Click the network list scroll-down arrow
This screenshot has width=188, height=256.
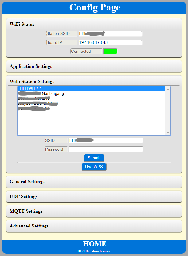click(168, 133)
